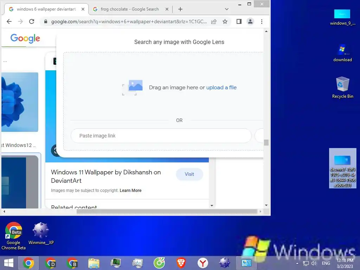This screenshot has height=270, width=360.
Task: Click 'upload a file' link
Action: (221, 88)
